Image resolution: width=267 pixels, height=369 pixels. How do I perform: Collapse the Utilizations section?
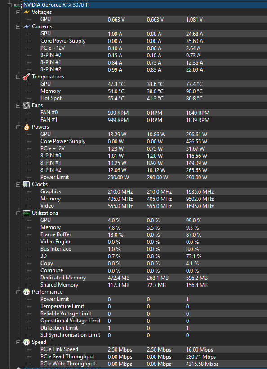click(x=18, y=213)
